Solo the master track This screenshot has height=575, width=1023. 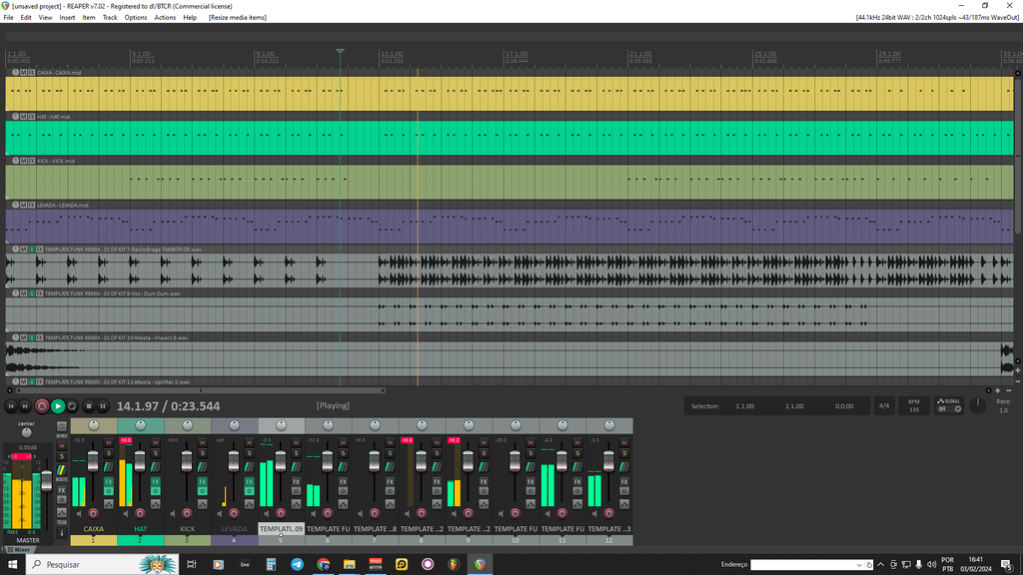[x=61, y=456]
